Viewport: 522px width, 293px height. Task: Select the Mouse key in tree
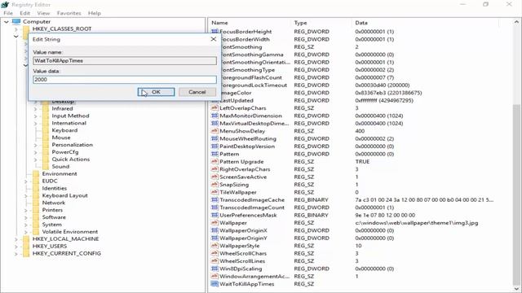tap(61, 138)
